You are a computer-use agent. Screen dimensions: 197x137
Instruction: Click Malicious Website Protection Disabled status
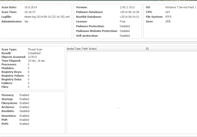click(x=125, y=31)
